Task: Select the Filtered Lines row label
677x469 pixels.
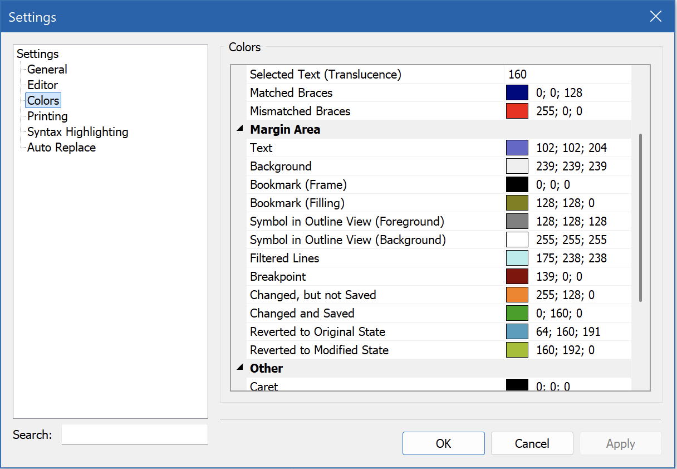Action: [284, 258]
